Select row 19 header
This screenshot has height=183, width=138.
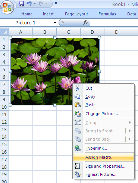coord(4,174)
